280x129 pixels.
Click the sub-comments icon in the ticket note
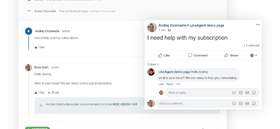click(41, 105)
